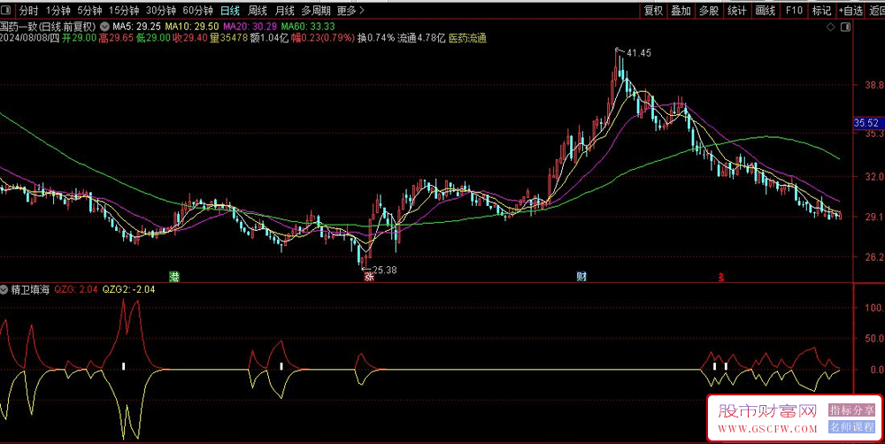885x444 pixels.
Task: Click the red S marker below the candles
Action: click(720, 277)
